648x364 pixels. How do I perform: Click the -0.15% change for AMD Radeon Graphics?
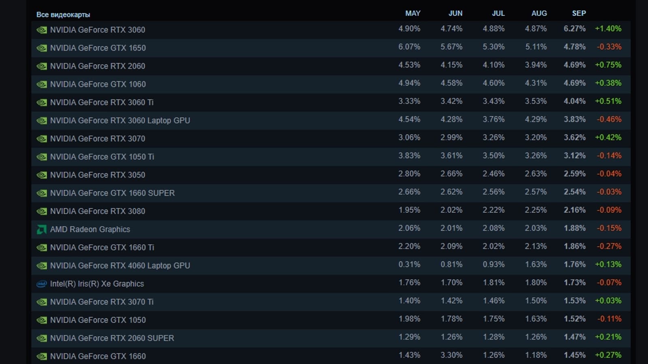pyautogui.click(x=609, y=228)
